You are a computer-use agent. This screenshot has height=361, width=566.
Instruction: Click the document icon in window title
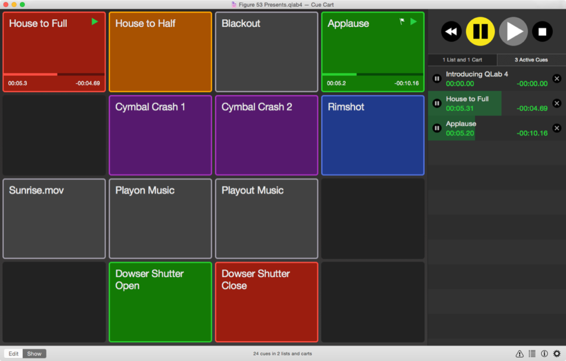pos(234,4)
